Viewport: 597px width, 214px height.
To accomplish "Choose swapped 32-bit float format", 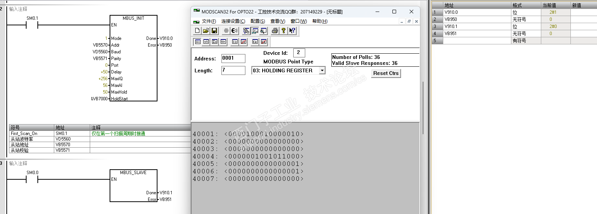I will coord(244,42).
